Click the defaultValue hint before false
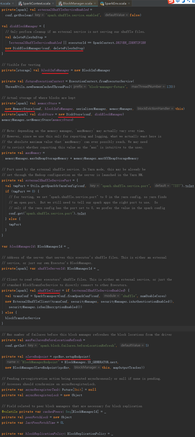The image size is (195, 437). (x=116, y=15)
